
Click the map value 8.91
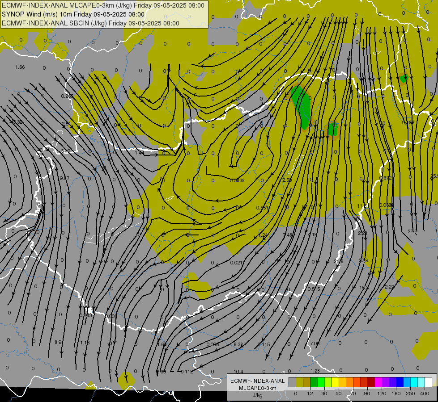59,342
